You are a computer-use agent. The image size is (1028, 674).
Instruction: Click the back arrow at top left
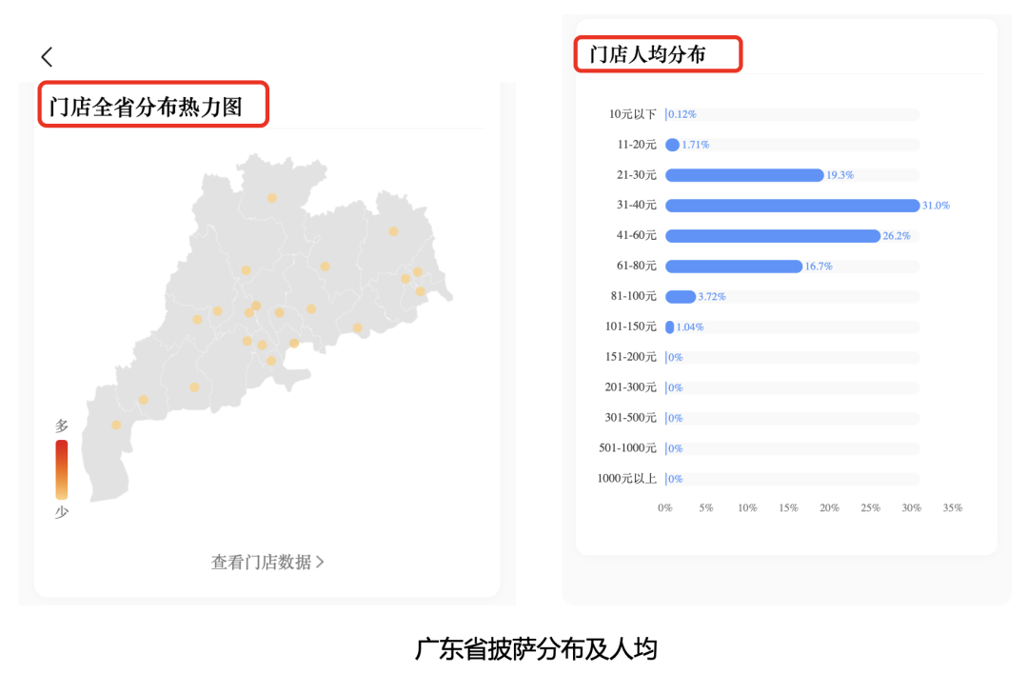[47, 56]
